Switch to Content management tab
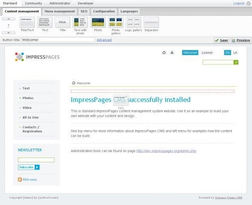 22,12
